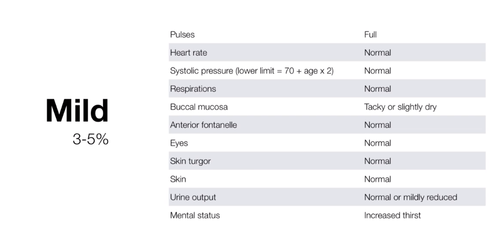
Task: Click the "Buccal mucosa" row label
Action: coord(199,107)
